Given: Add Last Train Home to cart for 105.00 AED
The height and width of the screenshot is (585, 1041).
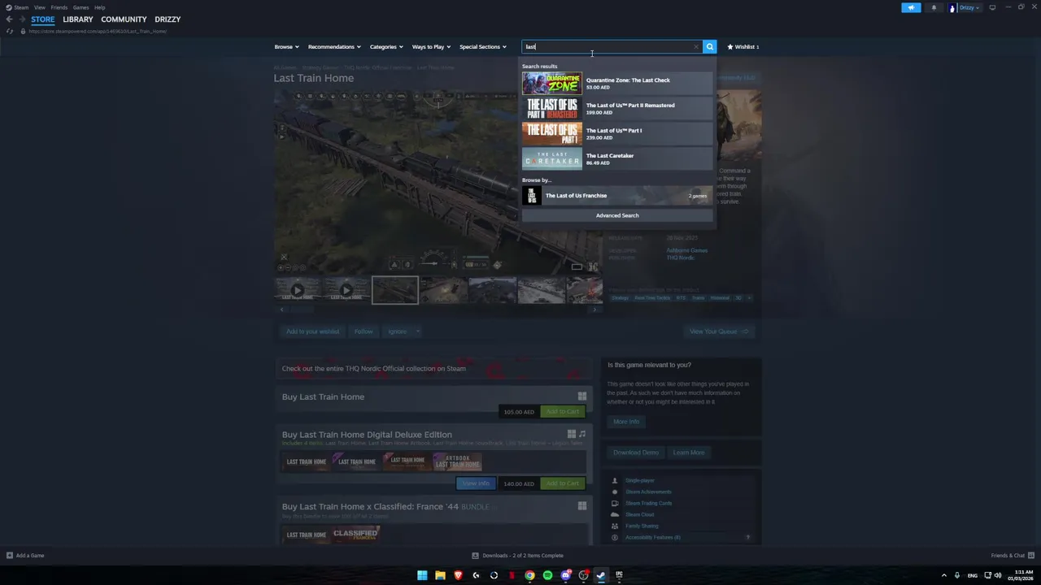Looking at the screenshot, I should tap(563, 412).
